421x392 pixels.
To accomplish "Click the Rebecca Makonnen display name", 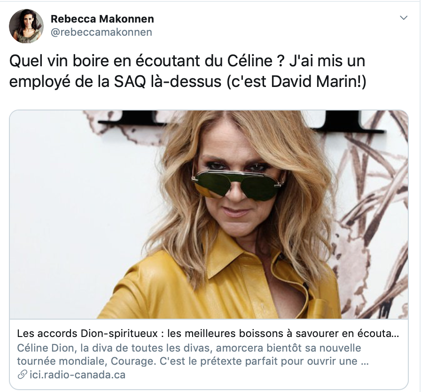I will (102, 19).
